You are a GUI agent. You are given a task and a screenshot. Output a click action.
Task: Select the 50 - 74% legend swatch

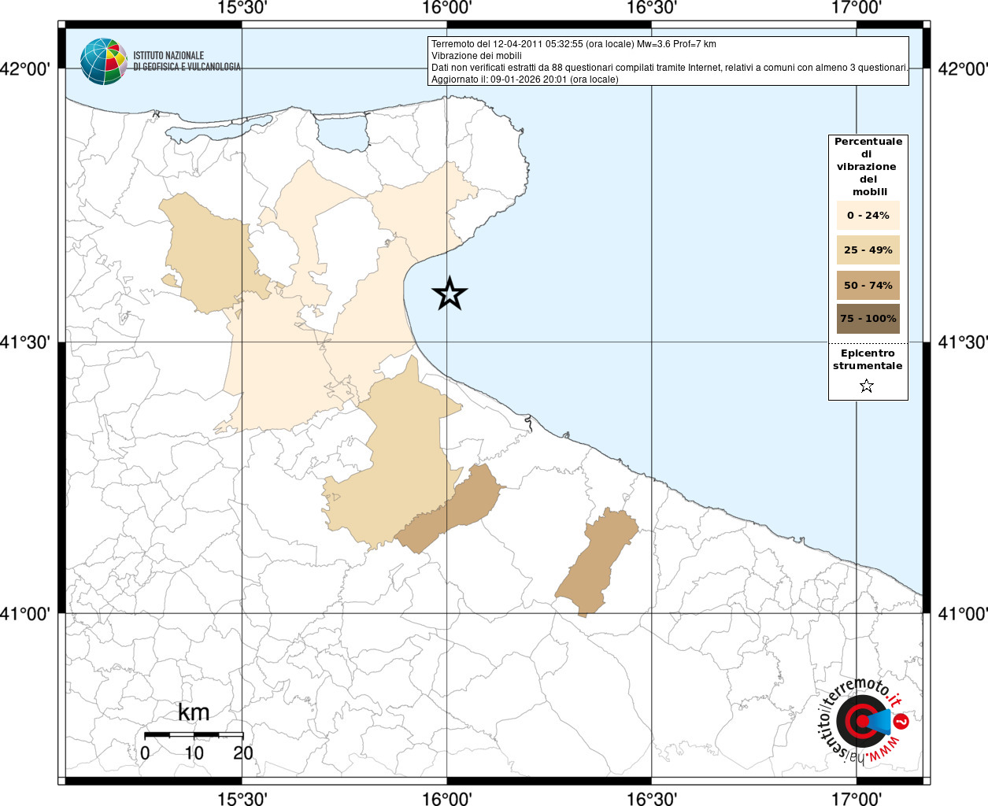pyautogui.click(x=868, y=285)
